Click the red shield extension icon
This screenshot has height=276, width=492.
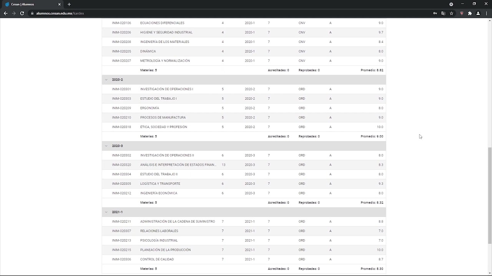tap(462, 13)
